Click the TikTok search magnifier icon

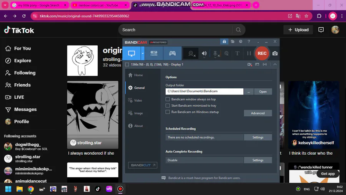click(238, 30)
